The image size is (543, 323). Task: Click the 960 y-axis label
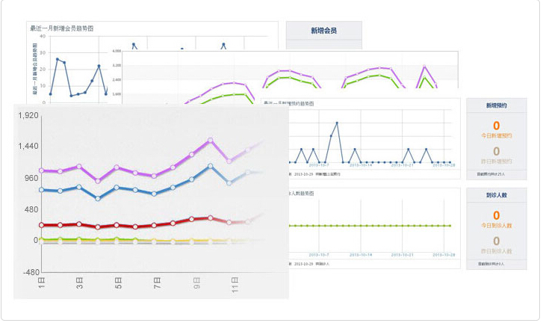pyautogui.click(x=31, y=178)
